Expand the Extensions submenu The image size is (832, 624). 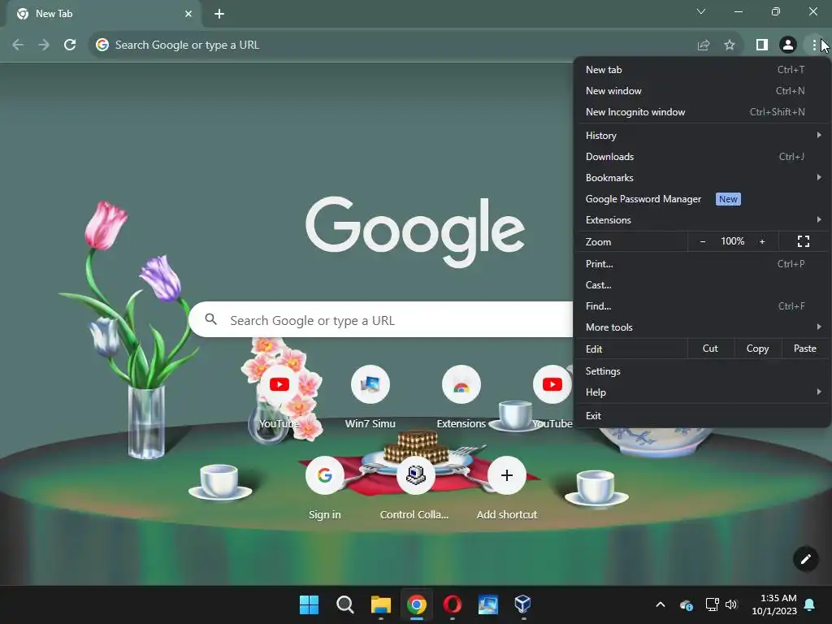click(703, 219)
